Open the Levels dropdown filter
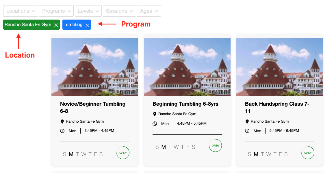The width and height of the screenshot is (334, 173). tap(88, 11)
